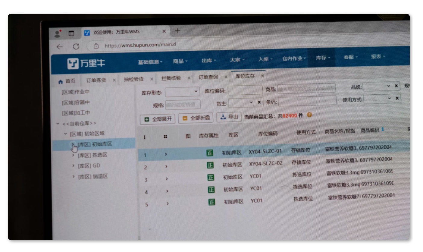Screen dimensions: 423x252
Task: Click the green 正 icon in row 1
Action: 210,153
